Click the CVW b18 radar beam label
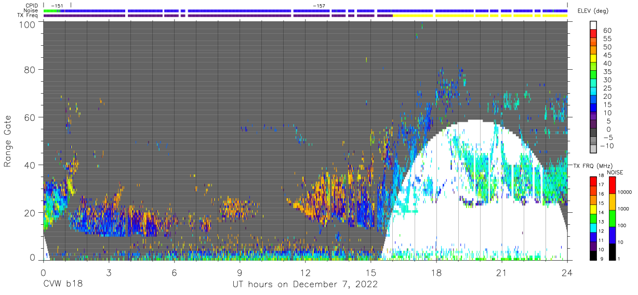 coord(62,285)
